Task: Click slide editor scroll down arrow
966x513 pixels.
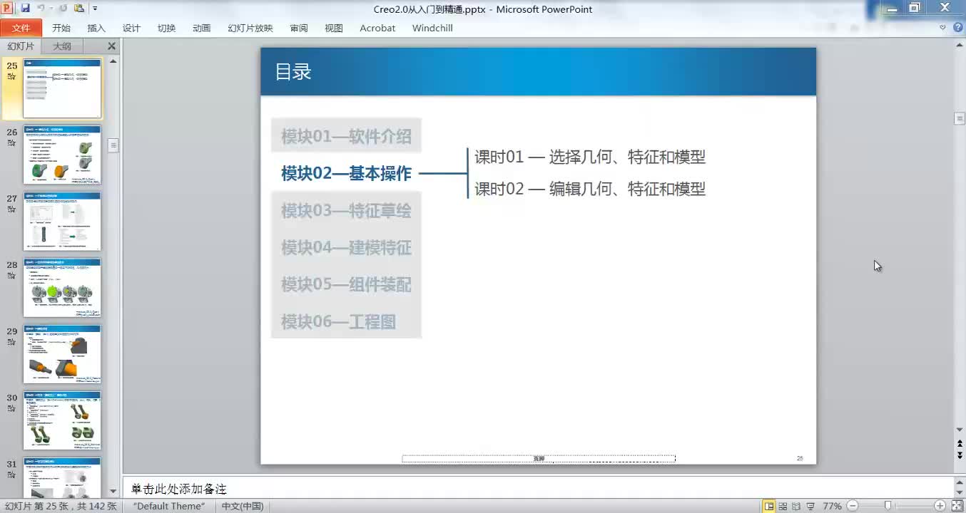Action: (x=960, y=430)
